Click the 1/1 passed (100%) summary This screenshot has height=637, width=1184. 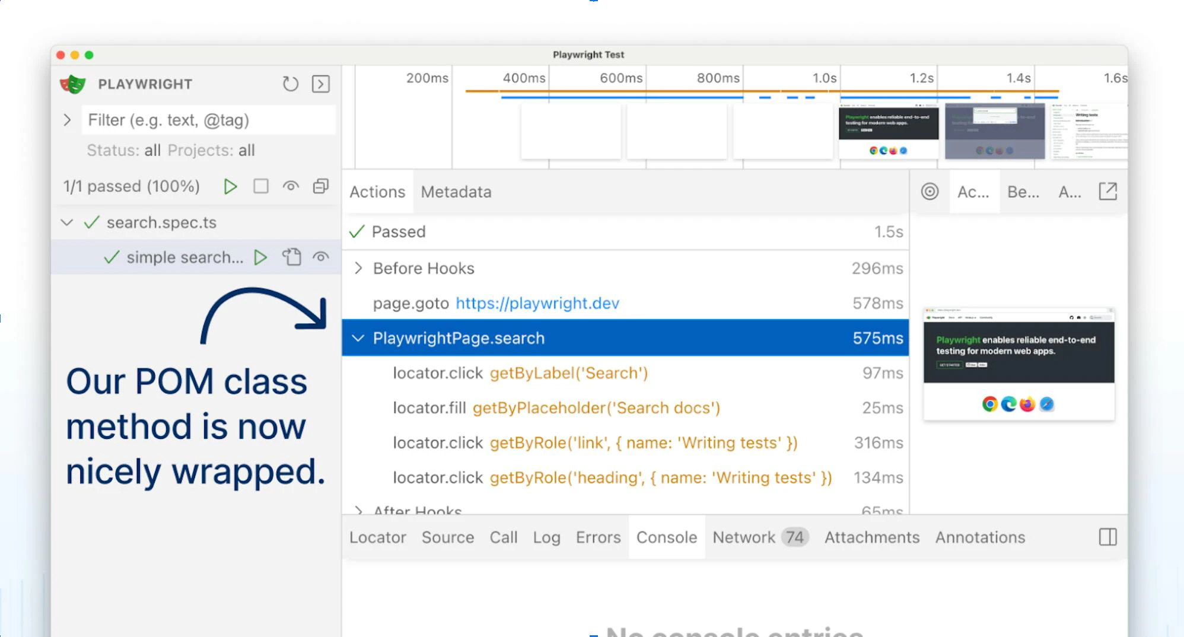coord(132,187)
